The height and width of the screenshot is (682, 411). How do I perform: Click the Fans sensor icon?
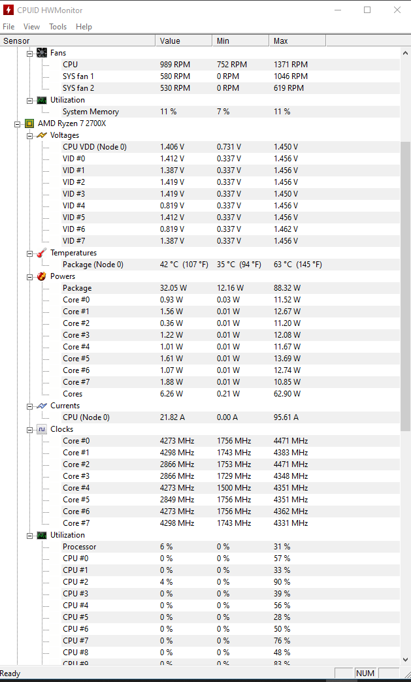click(41, 52)
